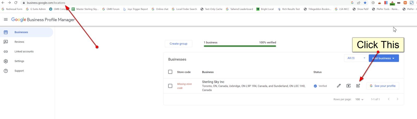Viewport: 417px width, 119px height.
Task: Open the Joys Trigger Report bookmark
Action: (135, 9)
